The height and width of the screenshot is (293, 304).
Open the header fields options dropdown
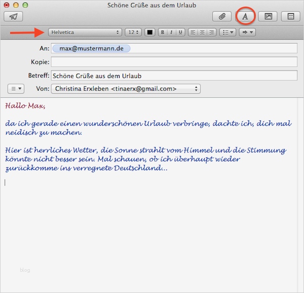pyautogui.click(x=16, y=89)
